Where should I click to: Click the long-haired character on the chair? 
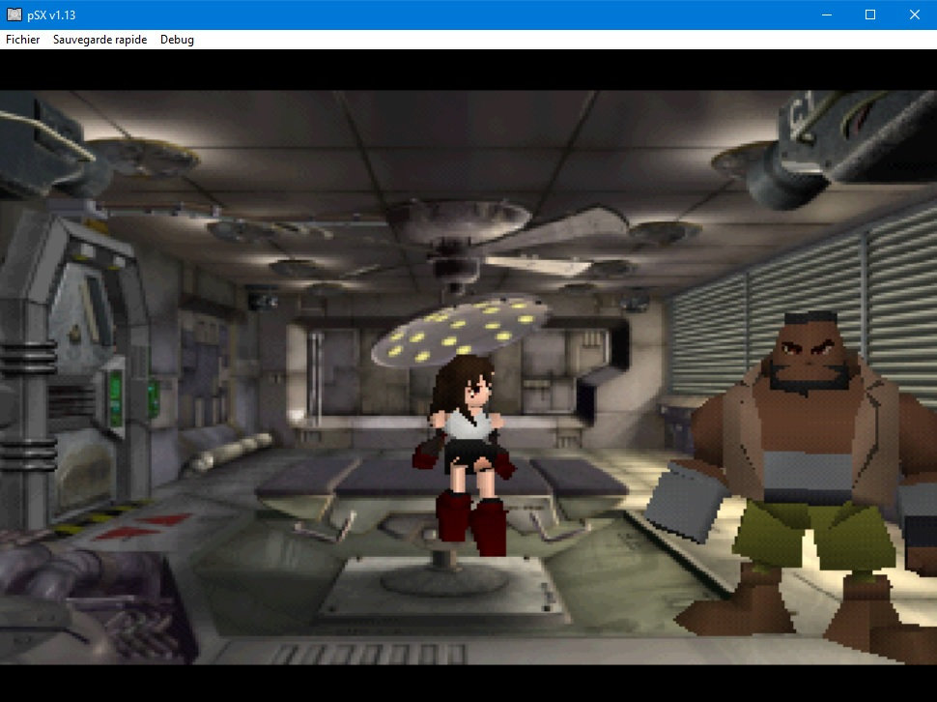(x=463, y=454)
